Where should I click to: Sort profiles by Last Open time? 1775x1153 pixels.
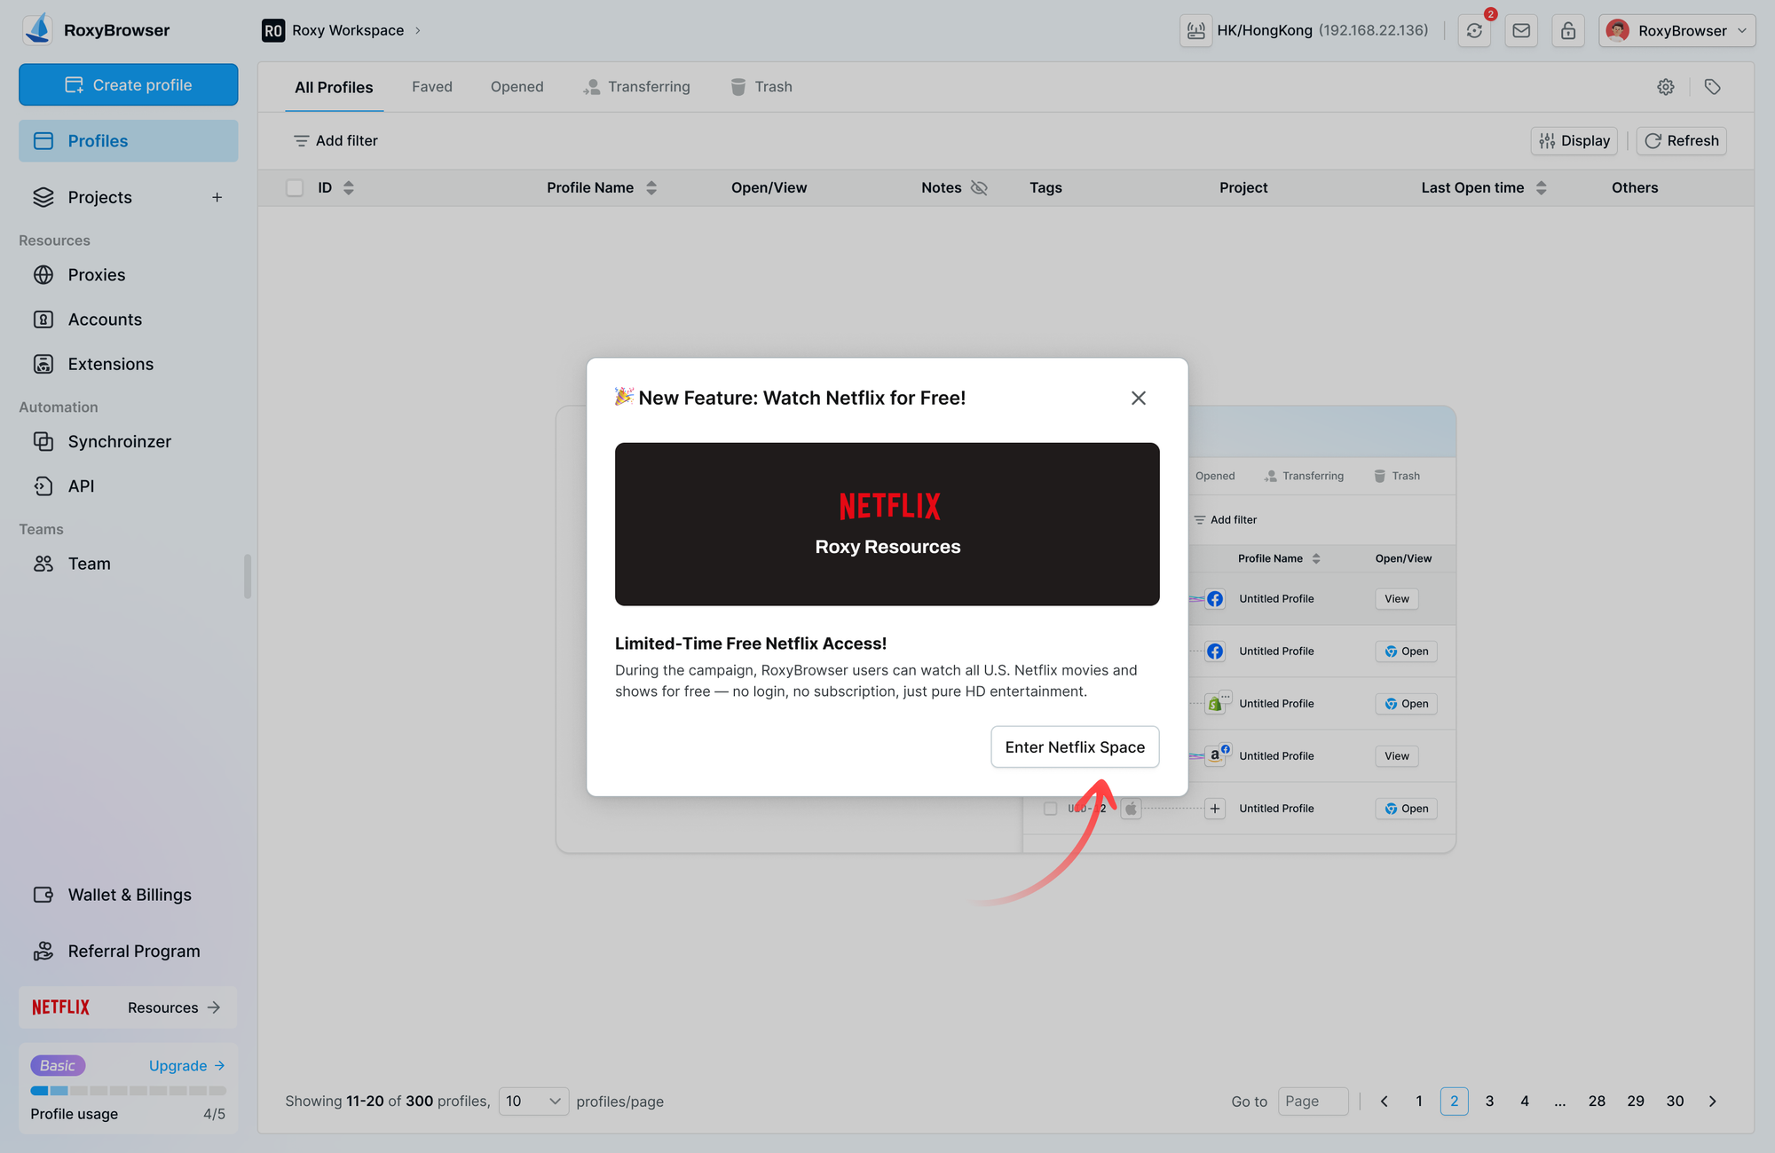[x=1542, y=187]
